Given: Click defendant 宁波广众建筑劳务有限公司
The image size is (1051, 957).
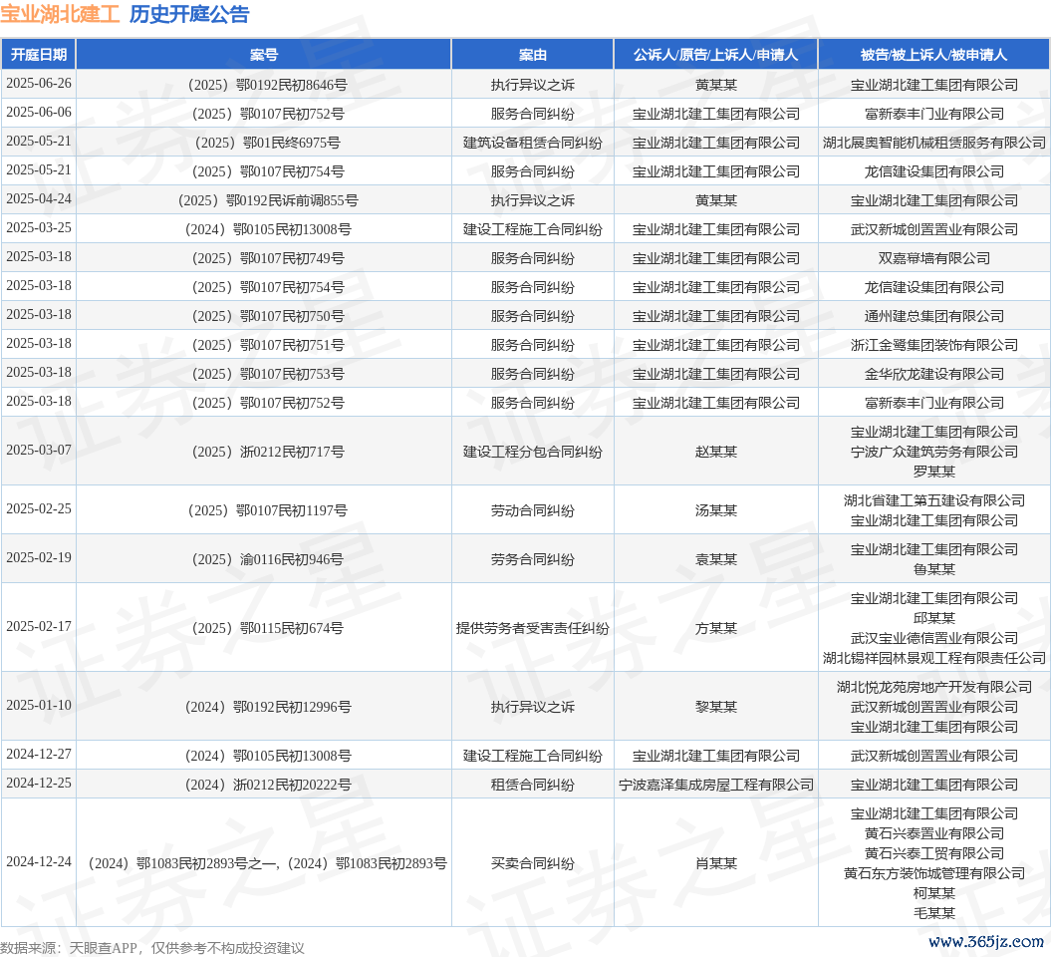Looking at the screenshot, I should 933,452.
